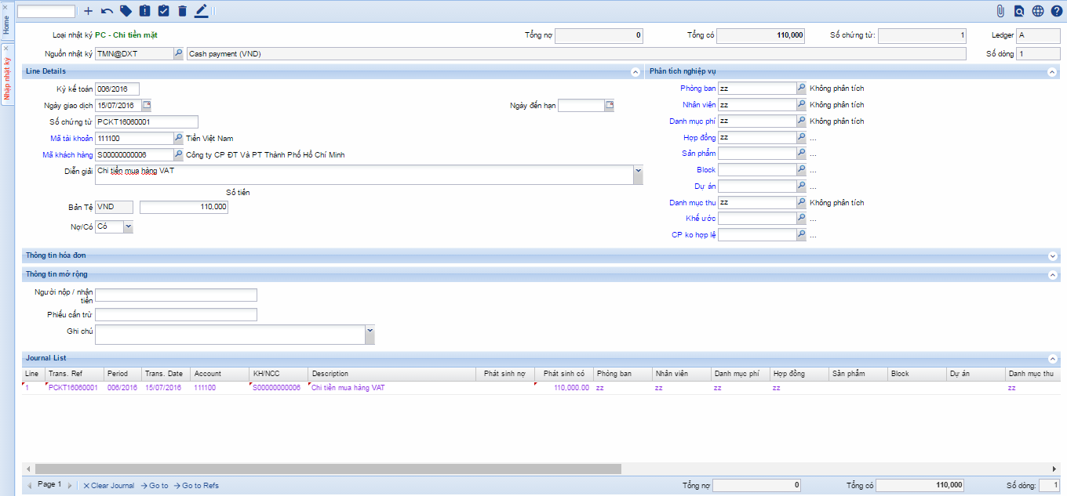This screenshot has width=1067, height=496.
Task: Click the Phiếu cấn trừ field
Action: tap(176, 314)
